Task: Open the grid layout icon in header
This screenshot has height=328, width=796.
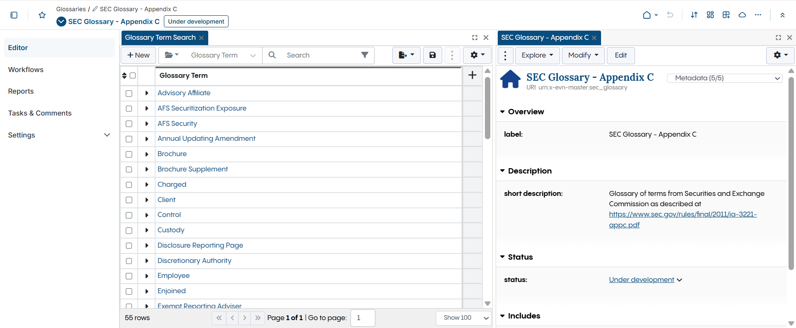Action: [x=710, y=15]
